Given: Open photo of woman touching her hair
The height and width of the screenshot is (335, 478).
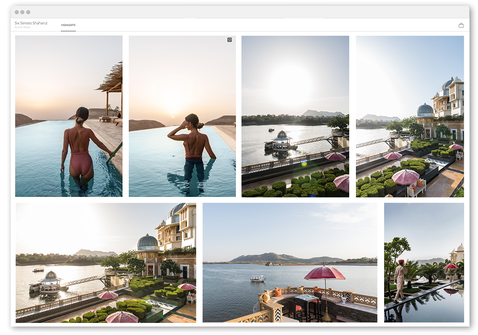Looking at the screenshot, I should [x=182, y=116].
